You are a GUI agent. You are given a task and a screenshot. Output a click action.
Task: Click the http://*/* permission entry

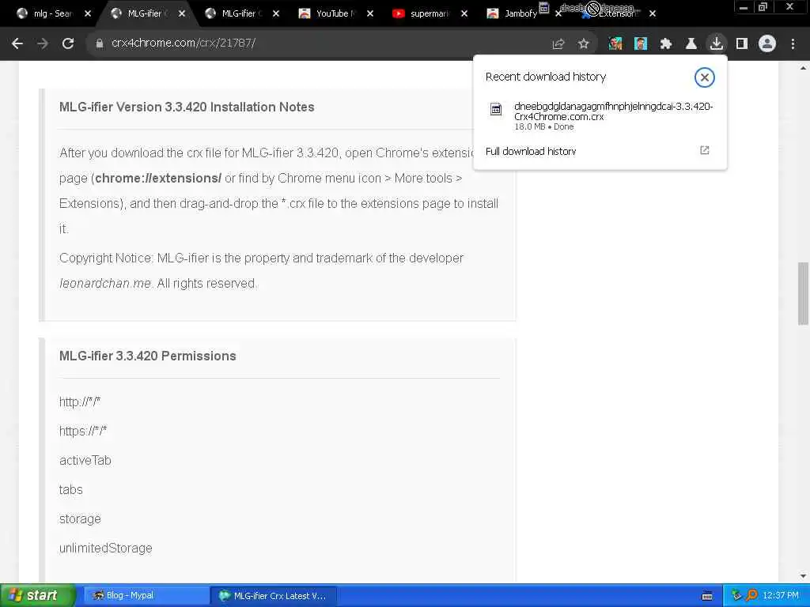[x=80, y=402]
